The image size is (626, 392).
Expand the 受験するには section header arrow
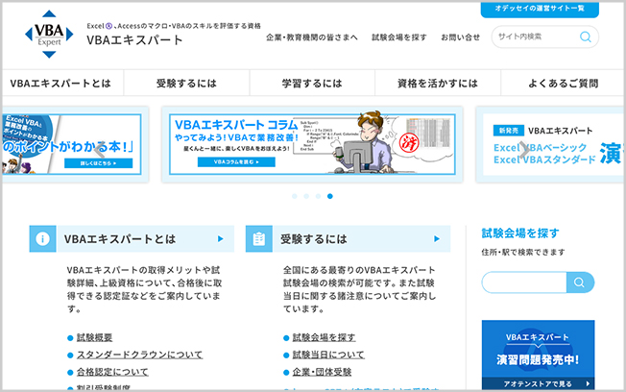pos(437,239)
